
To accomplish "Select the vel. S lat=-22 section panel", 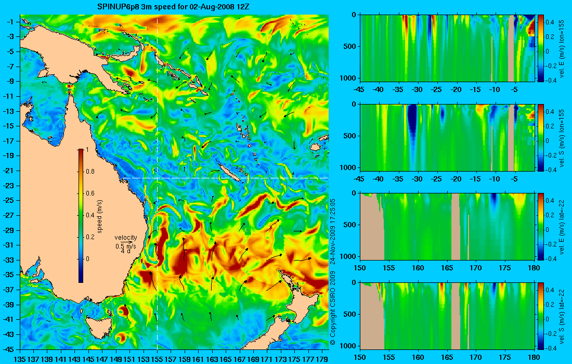I will (447, 316).
